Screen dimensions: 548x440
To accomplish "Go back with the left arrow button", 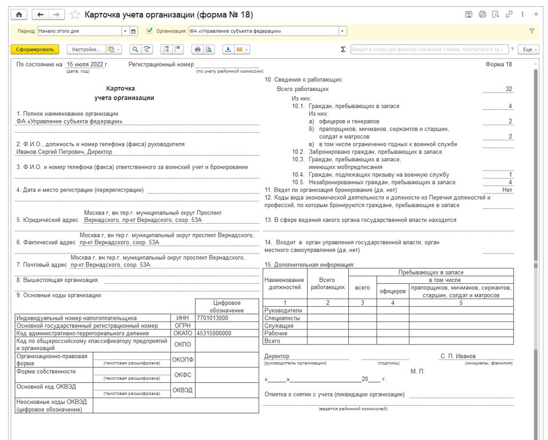I will click(40, 14).
